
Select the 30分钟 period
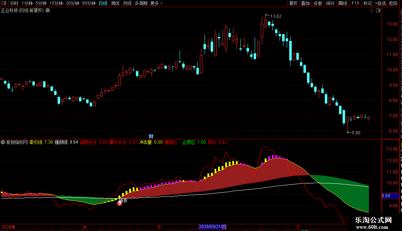[x=73, y=3]
